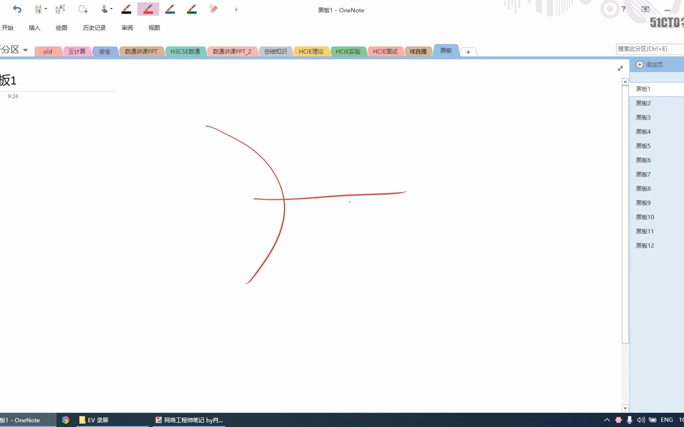684x427 pixels.
Task: Switch to the IE直播 section tab
Action: click(418, 51)
